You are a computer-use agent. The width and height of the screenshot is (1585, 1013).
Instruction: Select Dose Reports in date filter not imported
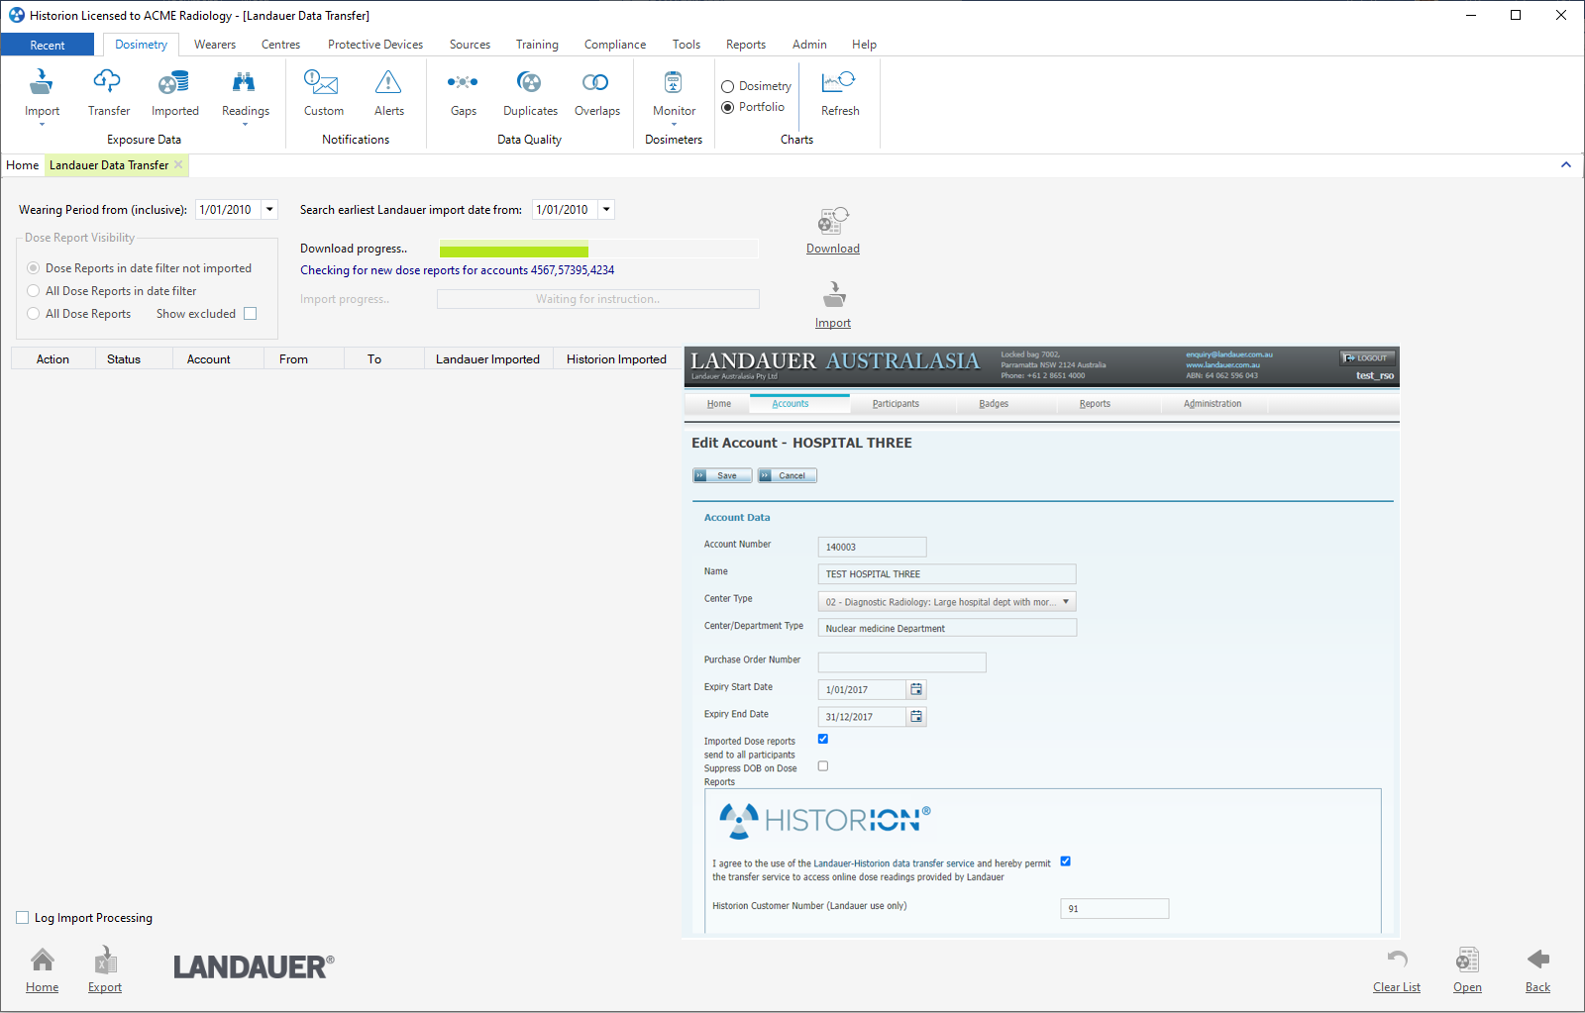[x=34, y=268]
